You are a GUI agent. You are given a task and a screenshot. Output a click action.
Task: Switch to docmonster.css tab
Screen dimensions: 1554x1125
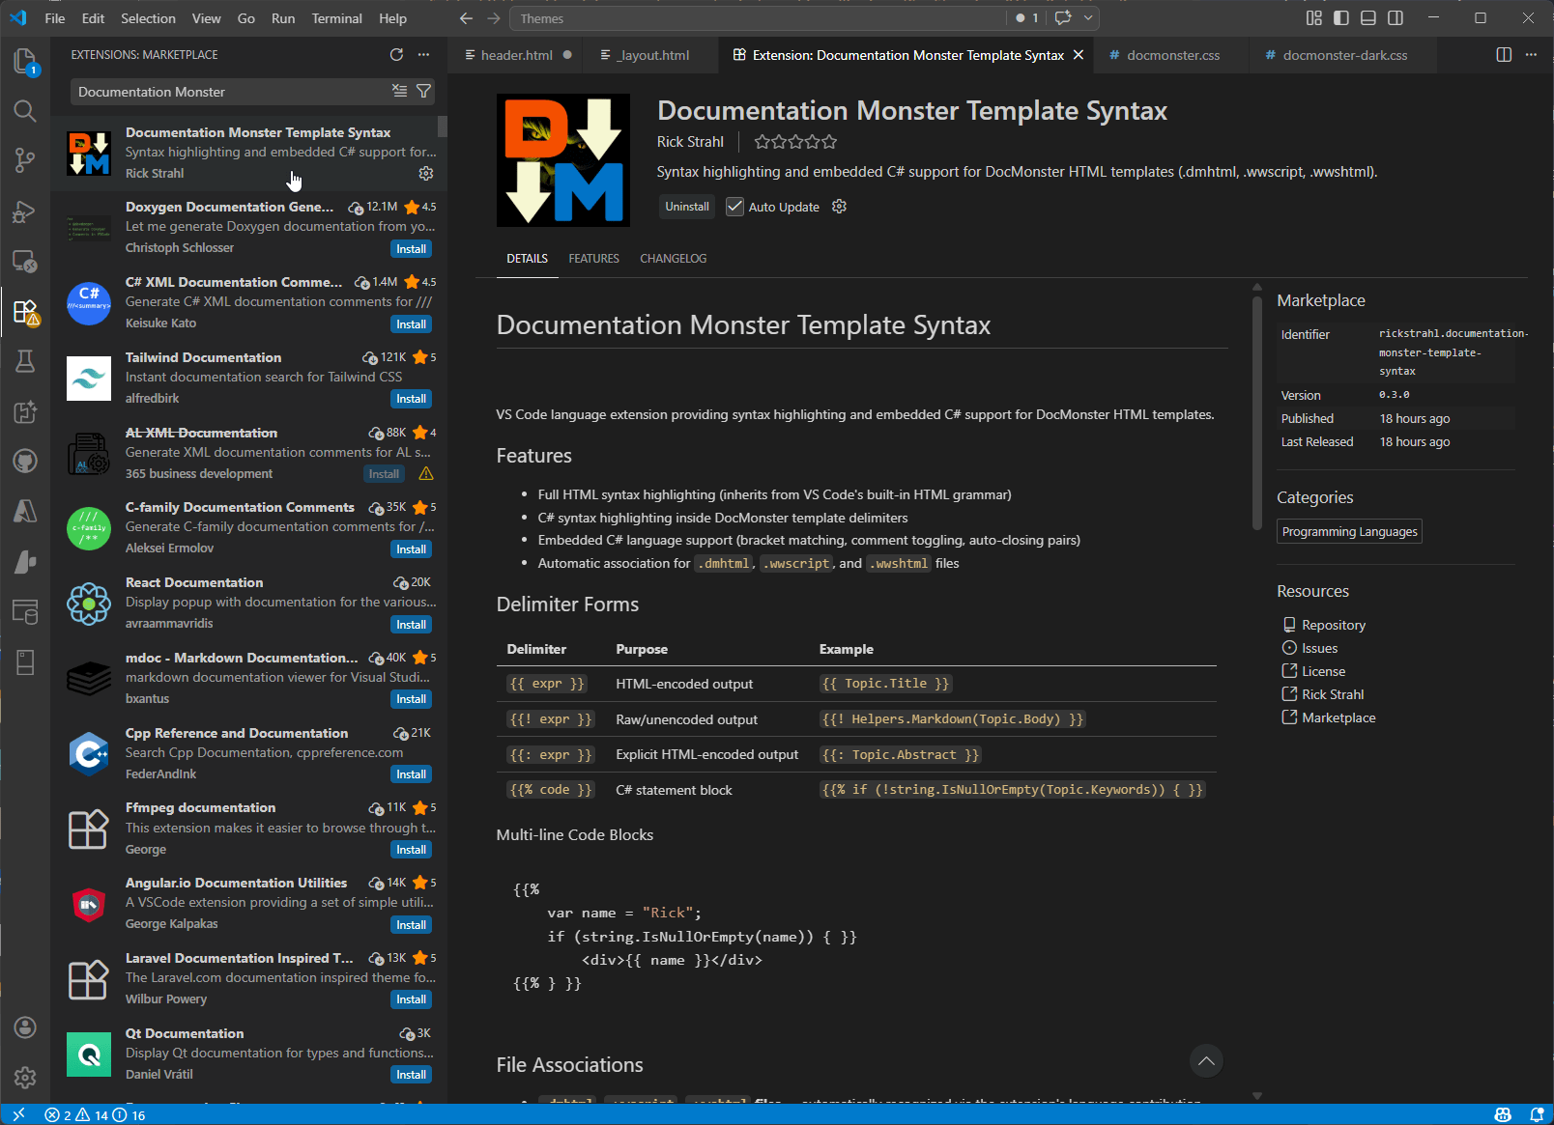pos(1172,55)
